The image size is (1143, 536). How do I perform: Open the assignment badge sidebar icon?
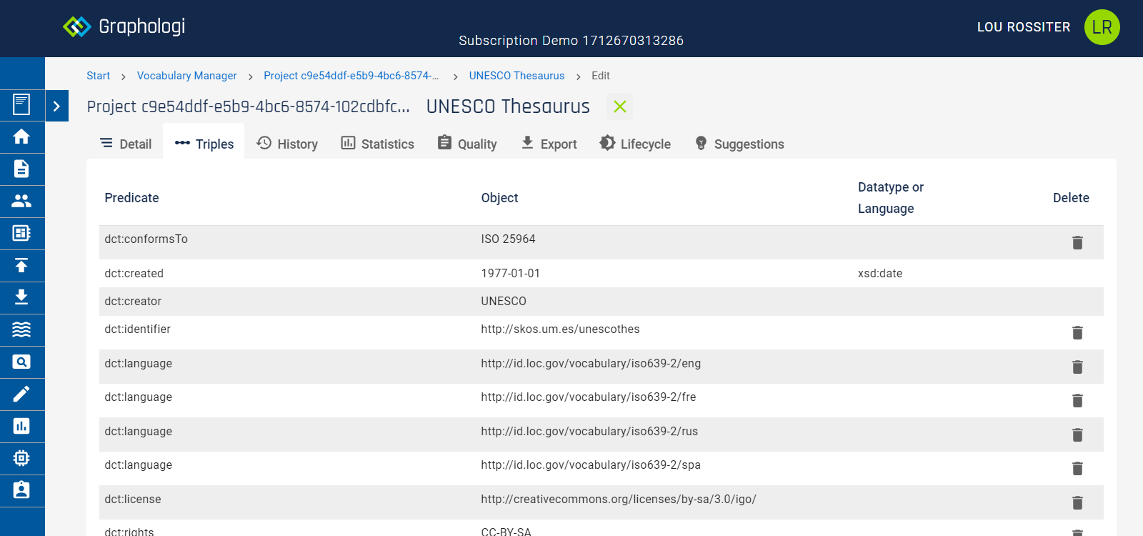tap(21, 490)
